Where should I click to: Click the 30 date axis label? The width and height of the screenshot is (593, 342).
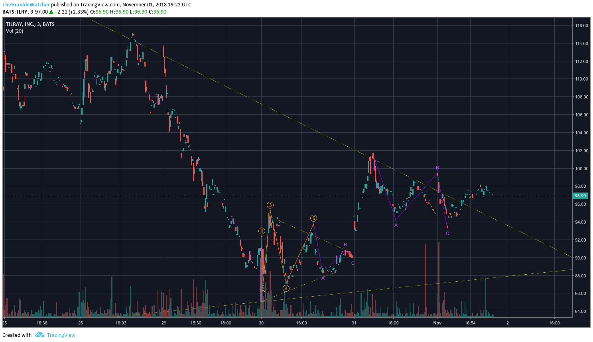(x=261, y=323)
